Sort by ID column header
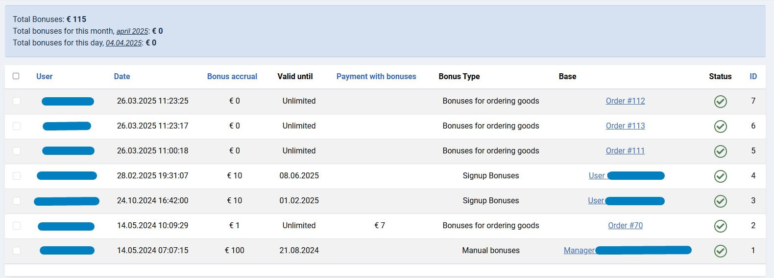This screenshot has height=278, width=774. [753, 77]
